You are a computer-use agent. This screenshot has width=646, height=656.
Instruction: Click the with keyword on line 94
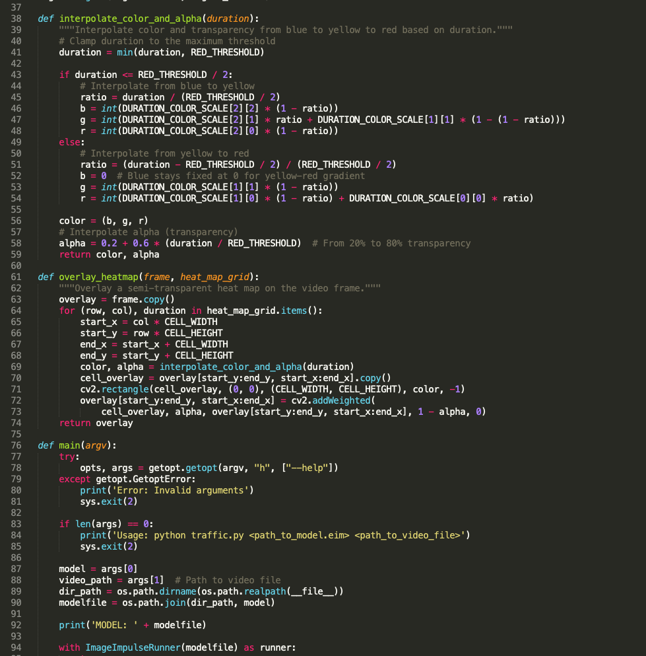(x=69, y=647)
